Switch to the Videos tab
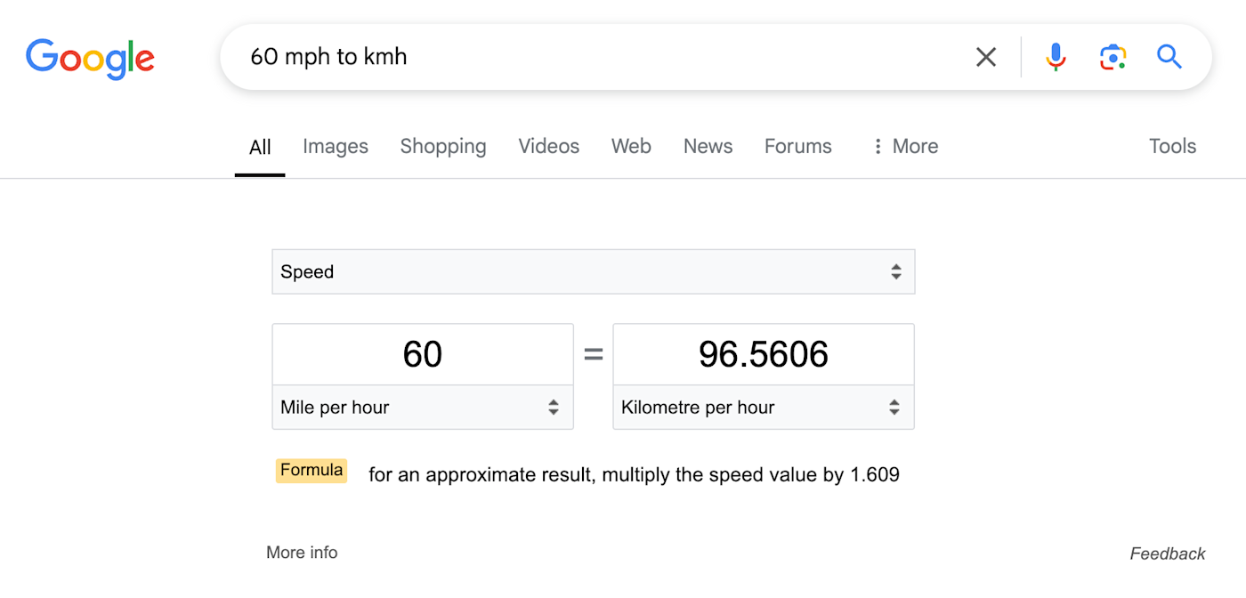Image resolution: width=1246 pixels, height=598 pixels. pos(549,146)
